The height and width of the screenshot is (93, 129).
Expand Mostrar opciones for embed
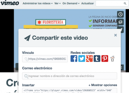click(103, 85)
